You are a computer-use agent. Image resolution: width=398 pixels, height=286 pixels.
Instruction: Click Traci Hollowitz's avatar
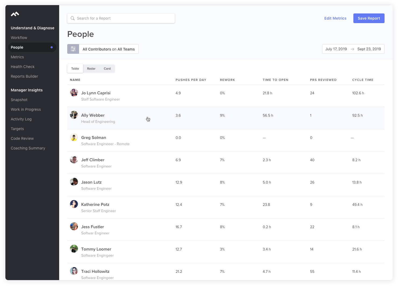pyautogui.click(x=74, y=271)
